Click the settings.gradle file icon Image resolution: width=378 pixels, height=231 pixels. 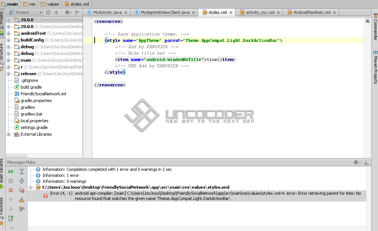coord(16,127)
